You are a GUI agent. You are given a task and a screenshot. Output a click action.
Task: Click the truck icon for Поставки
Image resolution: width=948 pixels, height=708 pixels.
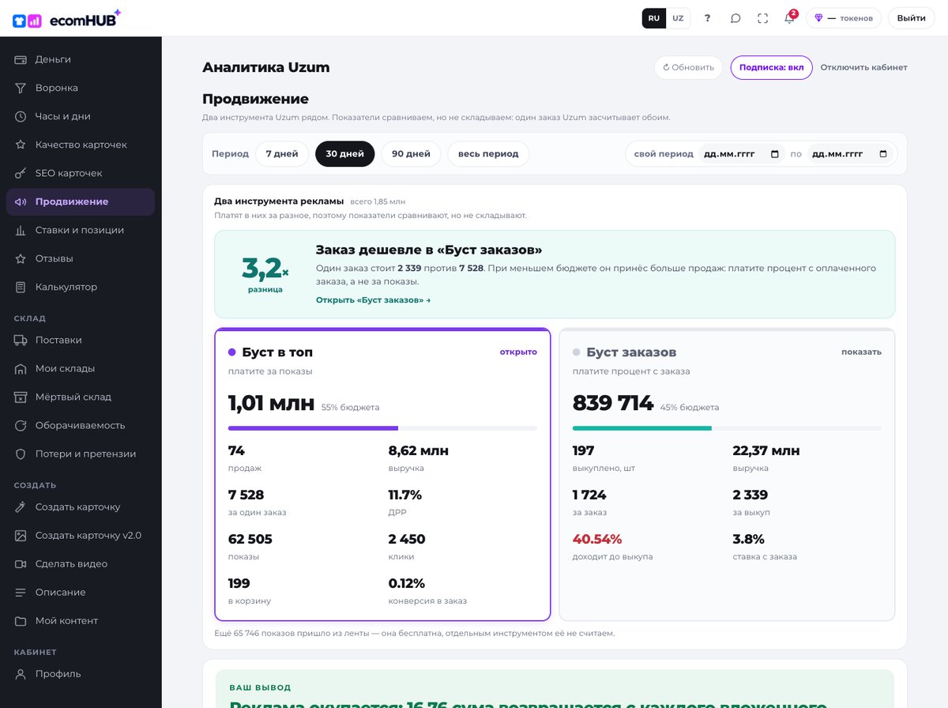click(x=21, y=340)
